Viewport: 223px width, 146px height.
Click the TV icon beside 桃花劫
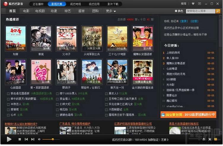coord(57,110)
